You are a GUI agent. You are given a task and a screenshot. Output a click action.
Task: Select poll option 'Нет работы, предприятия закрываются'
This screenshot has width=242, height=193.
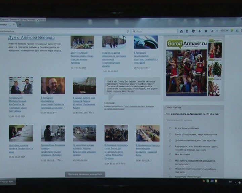click(170, 161)
